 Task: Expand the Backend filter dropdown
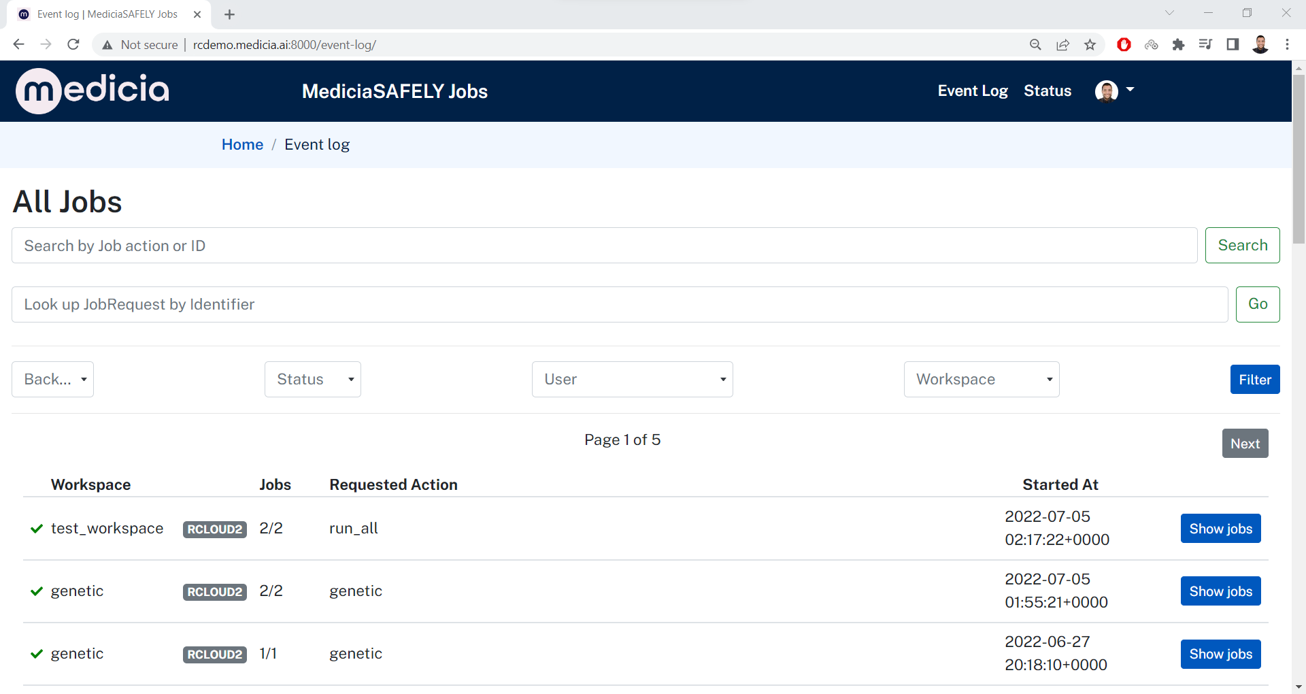pyautogui.click(x=52, y=379)
